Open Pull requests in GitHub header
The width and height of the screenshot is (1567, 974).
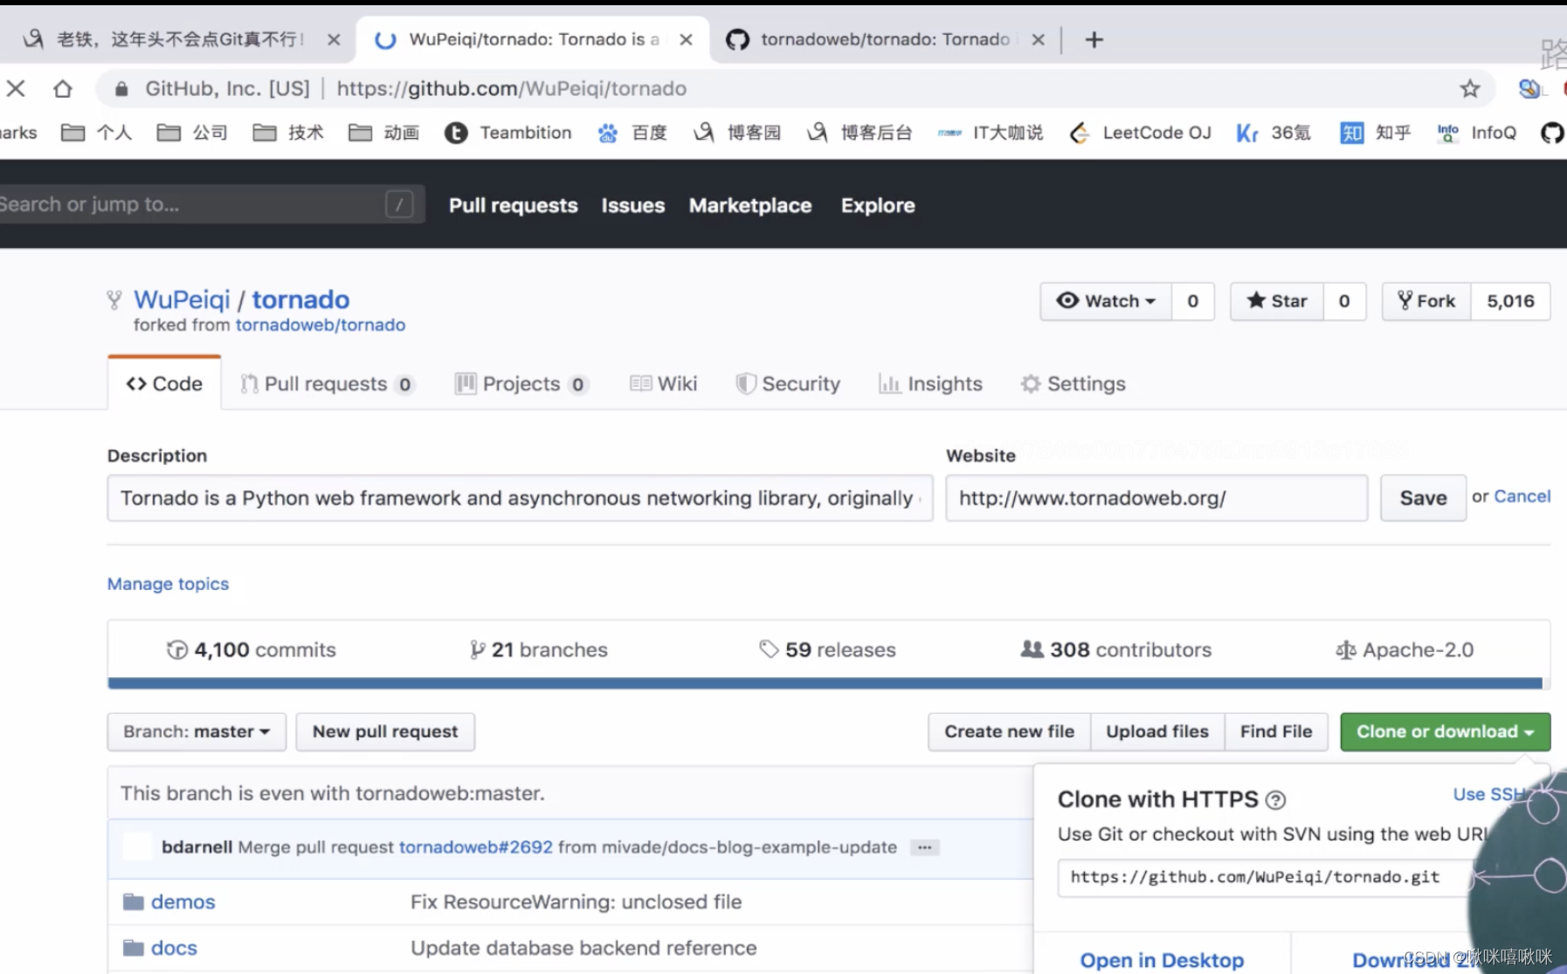514,205
